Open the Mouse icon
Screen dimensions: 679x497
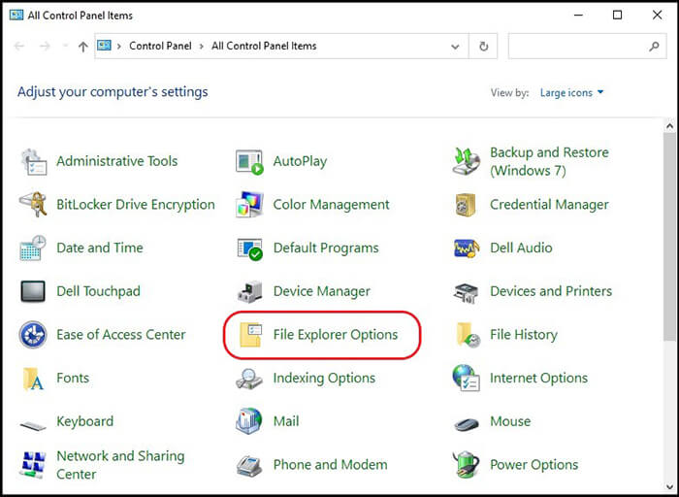click(466, 424)
